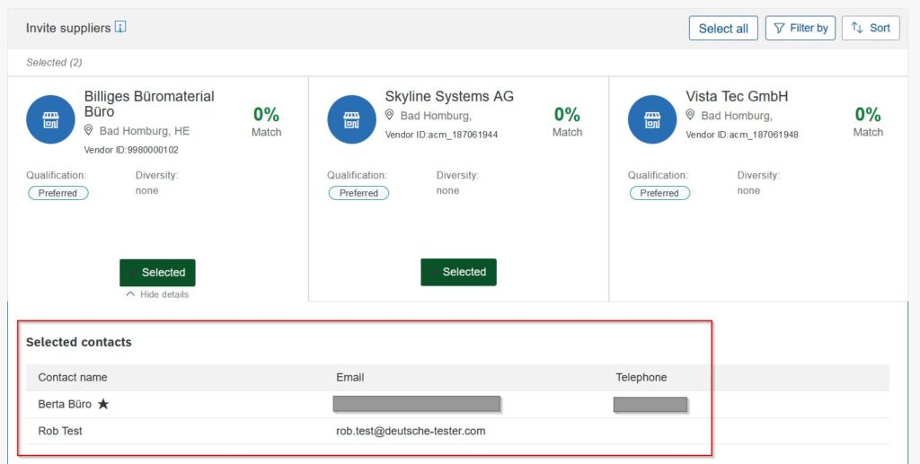Click the Bad Homburg, HE location text

pos(145,131)
